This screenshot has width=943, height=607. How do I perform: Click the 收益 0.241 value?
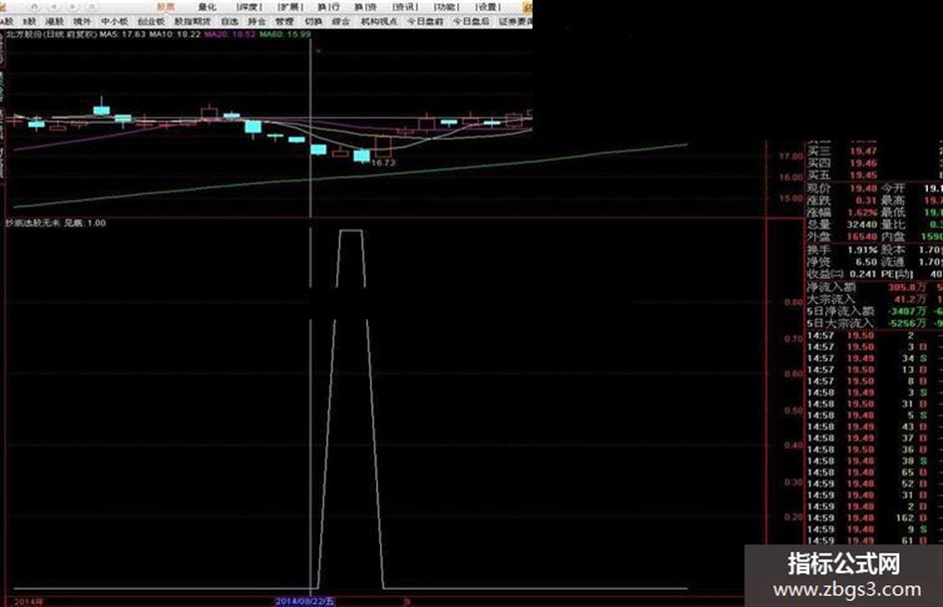(863, 273)
